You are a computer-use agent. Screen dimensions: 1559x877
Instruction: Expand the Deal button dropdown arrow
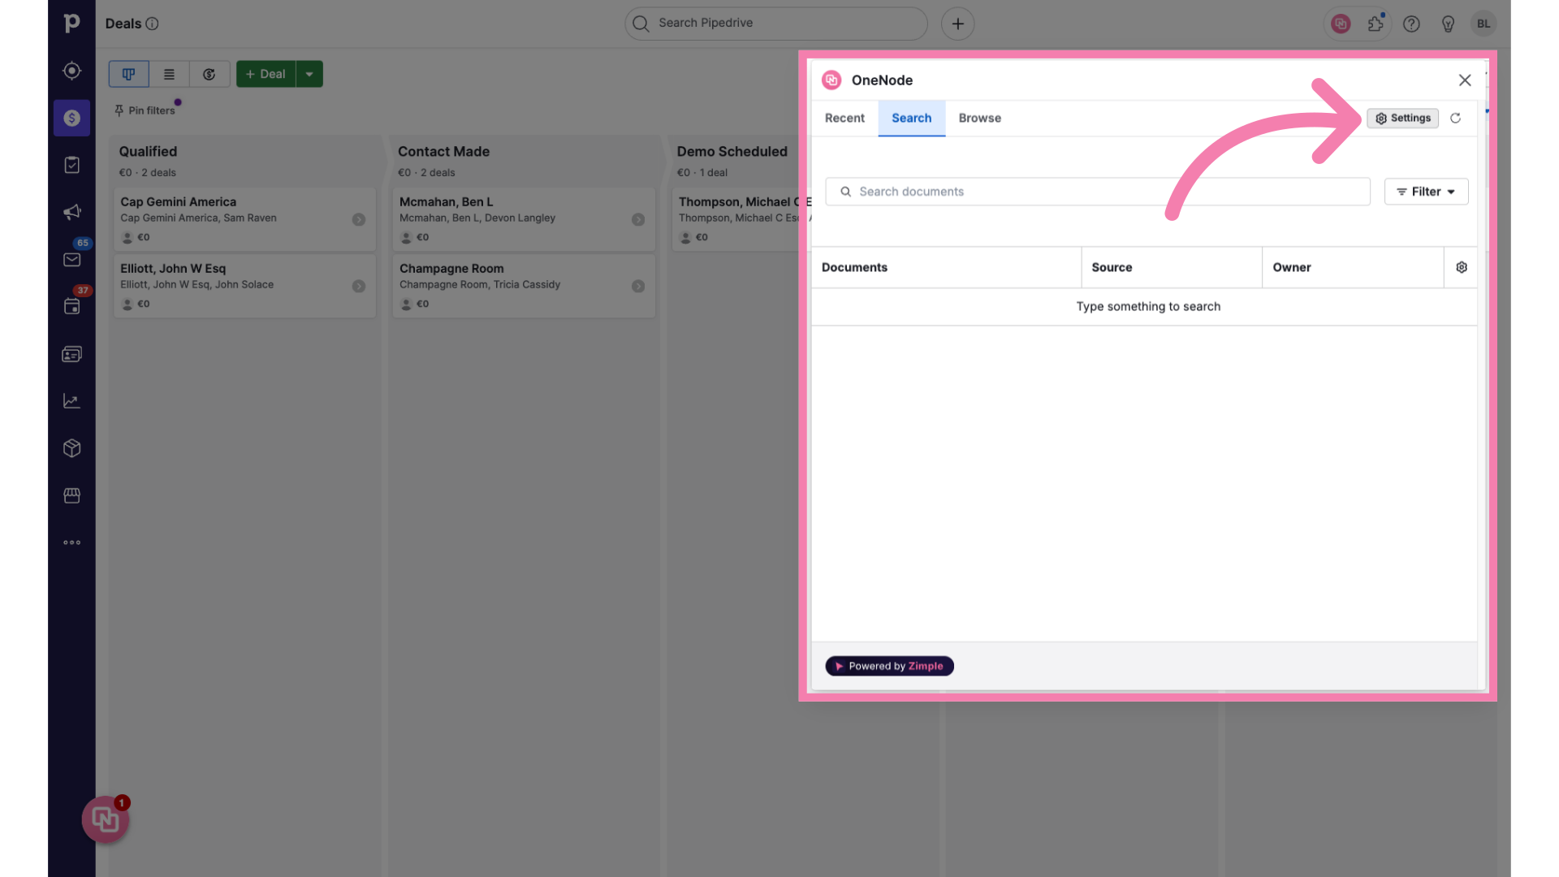309,74
